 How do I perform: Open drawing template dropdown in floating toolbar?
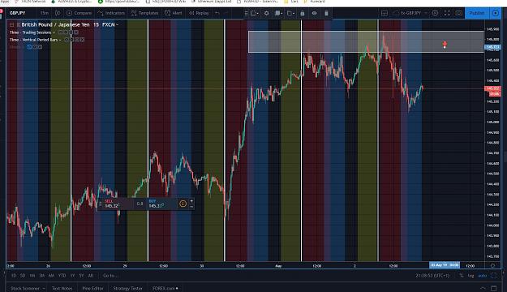[255, 13]
